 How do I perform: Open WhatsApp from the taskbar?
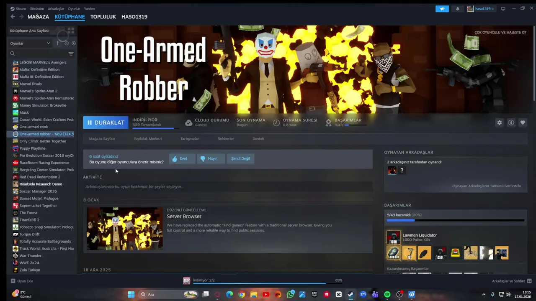[x=290, y=294]
